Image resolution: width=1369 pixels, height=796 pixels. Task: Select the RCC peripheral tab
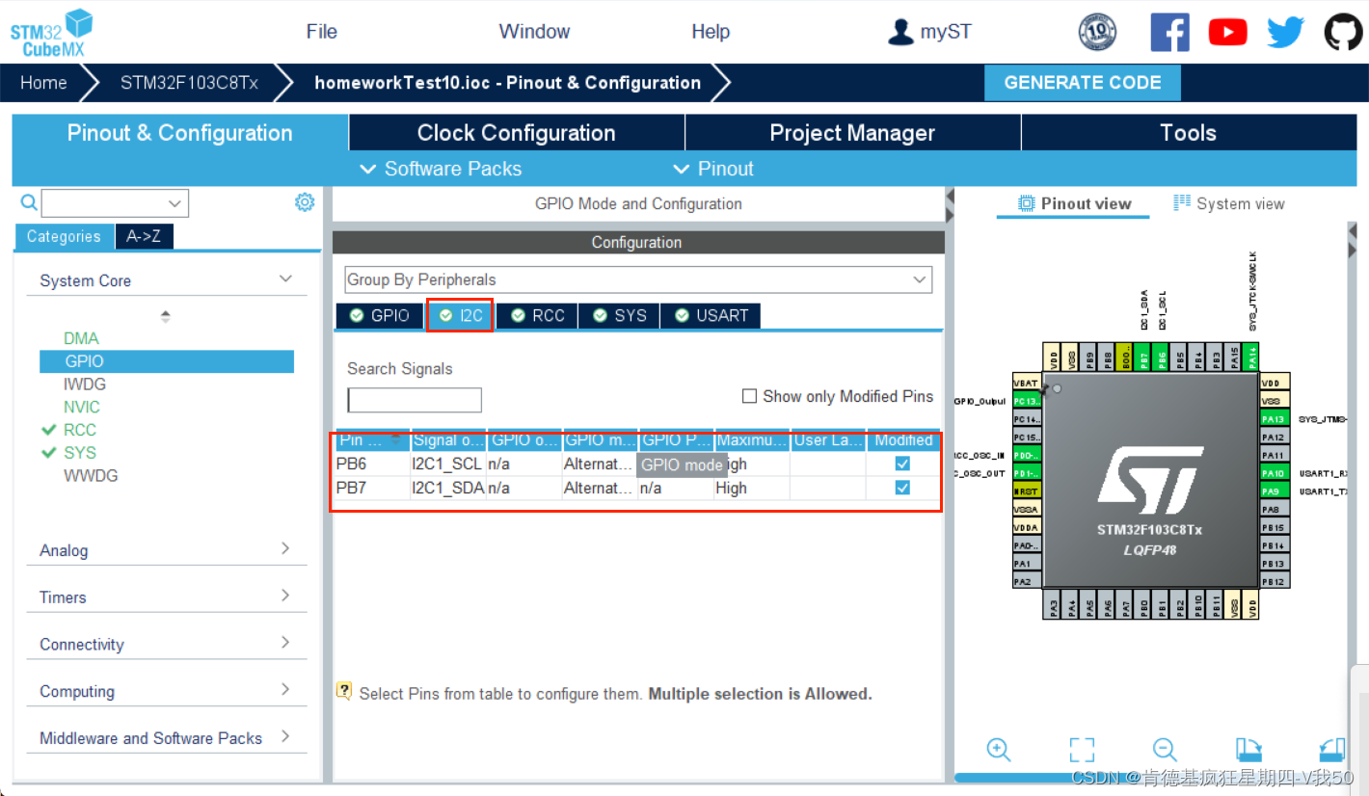538,315
